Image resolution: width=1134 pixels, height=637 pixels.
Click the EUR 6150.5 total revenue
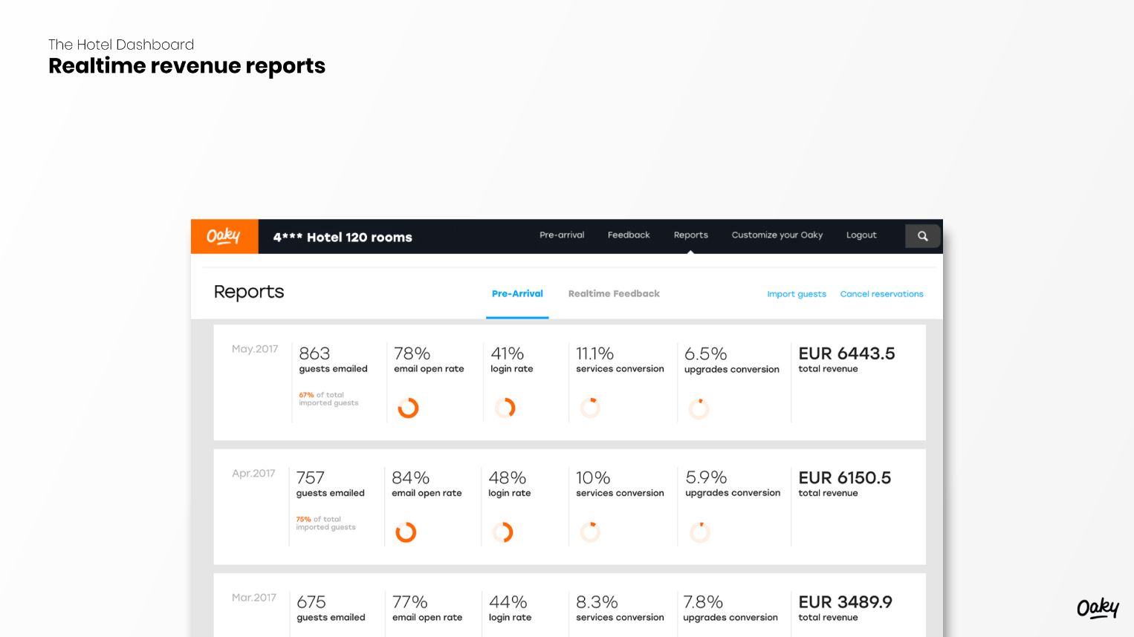point(845,478)
